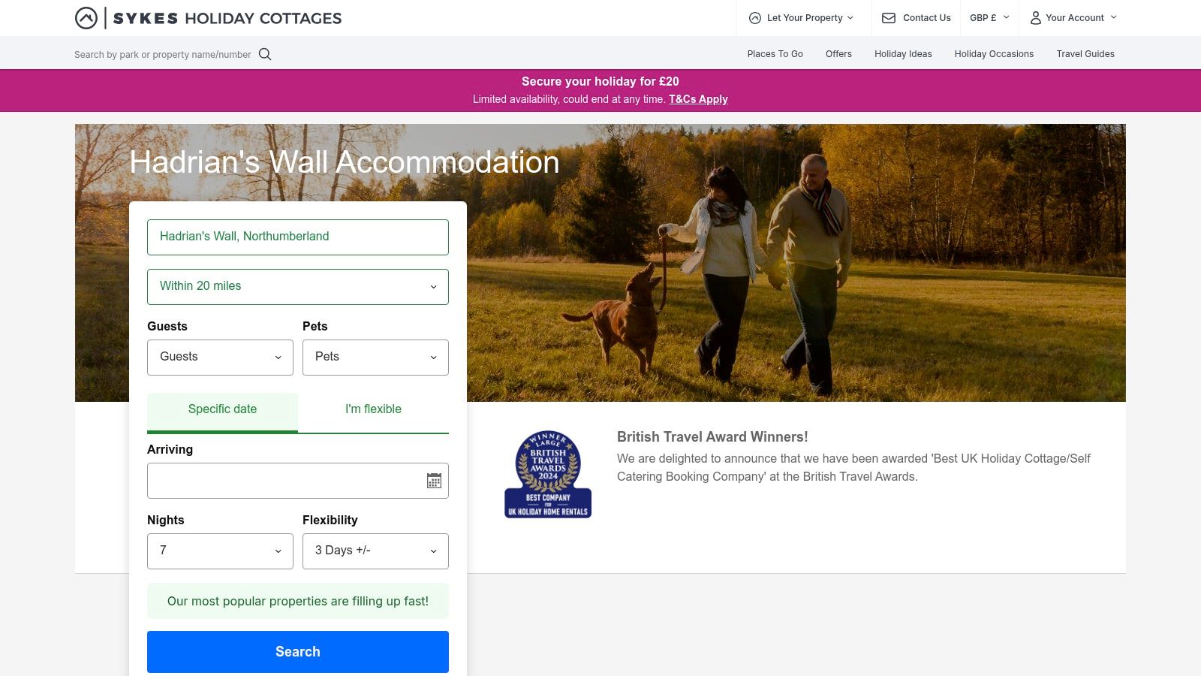The height and width of the screenshot is (676, 1201).
Task: Click the Sykes Holiday Cottages logo
Action: pos(208,18)
